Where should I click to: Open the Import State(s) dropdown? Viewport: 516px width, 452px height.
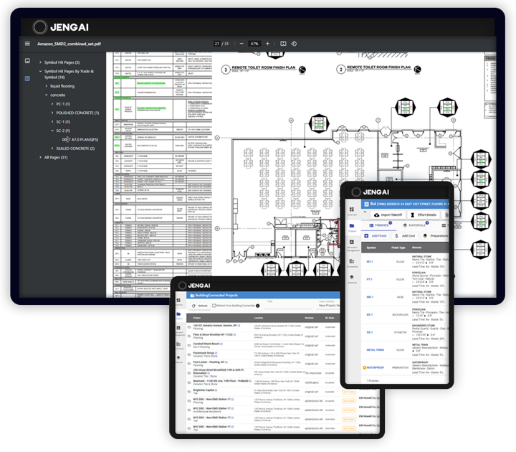(x=329, y=305)
